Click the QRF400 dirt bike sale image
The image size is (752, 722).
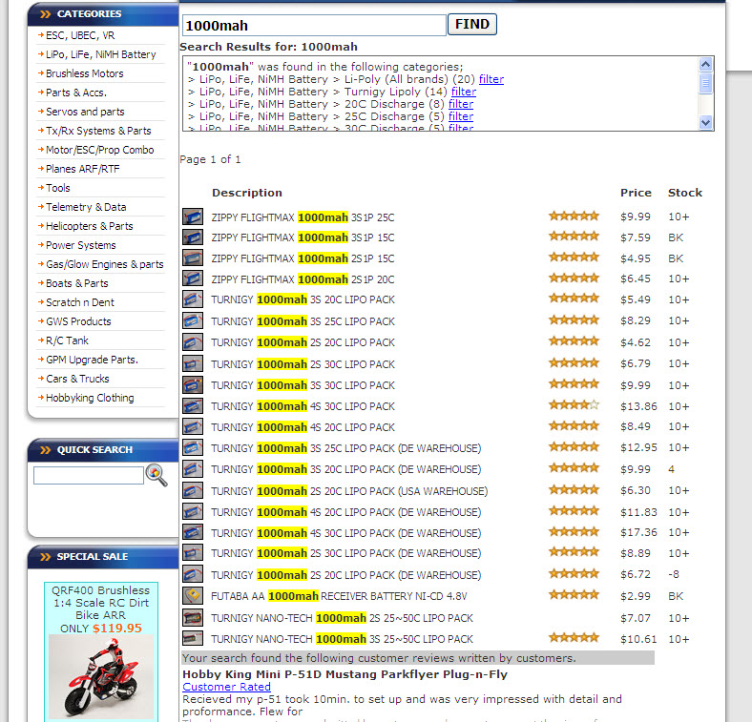pyautogui.click(x=101, y=676)
